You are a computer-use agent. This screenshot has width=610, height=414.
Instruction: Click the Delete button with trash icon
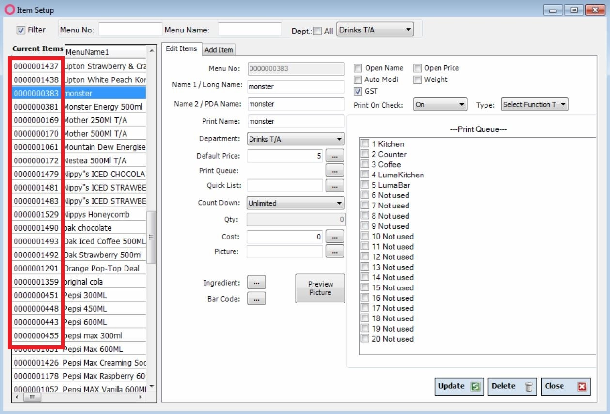pos(512,386)
